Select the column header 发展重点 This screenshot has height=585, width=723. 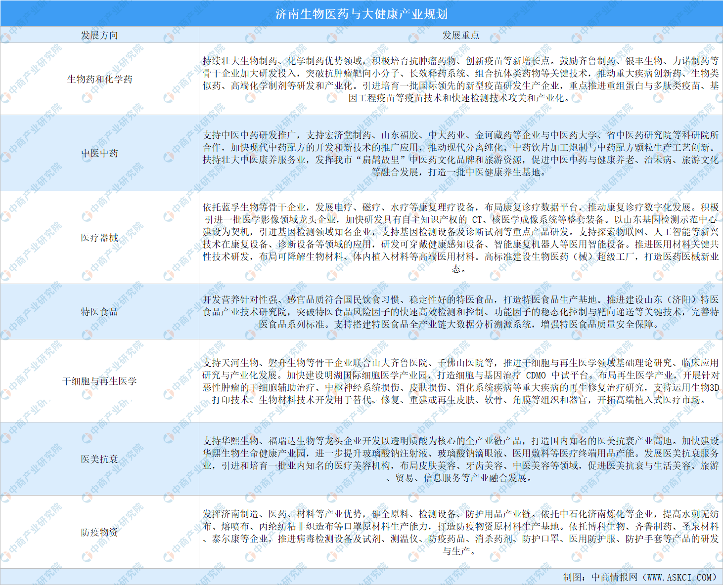click(x=460, y=35)
